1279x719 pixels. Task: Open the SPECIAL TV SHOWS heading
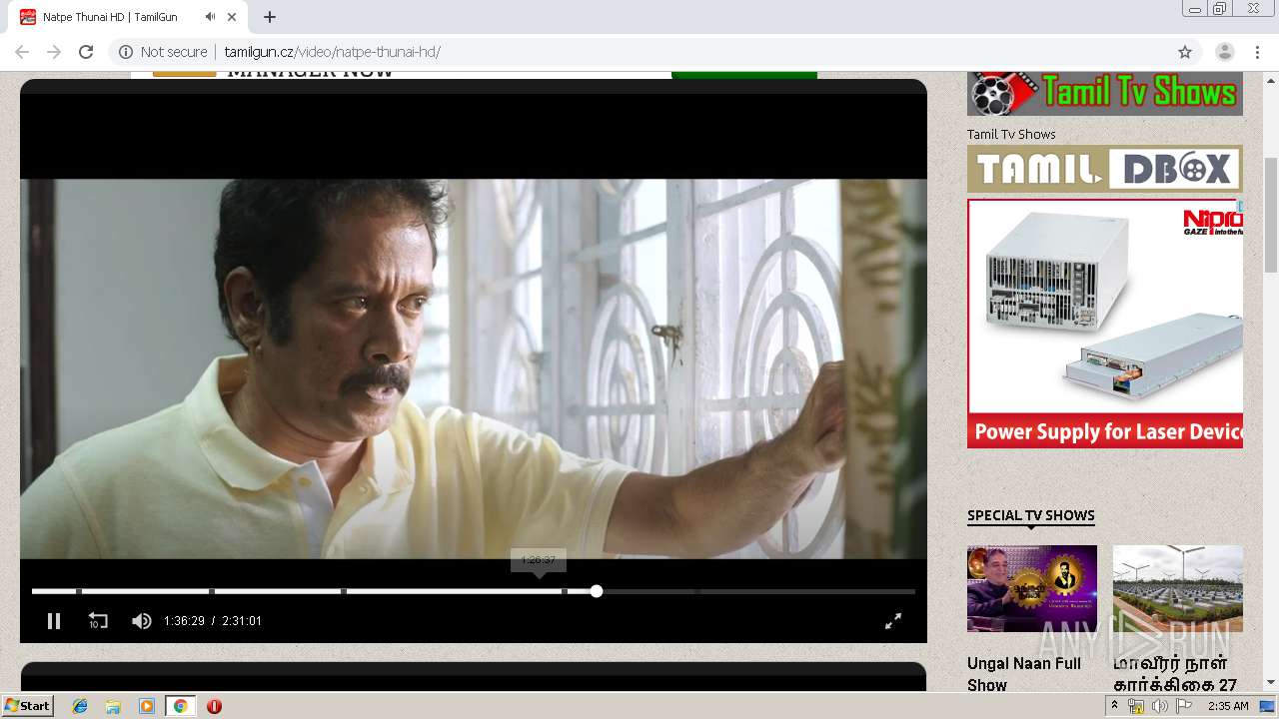[x=1031, y=515]
